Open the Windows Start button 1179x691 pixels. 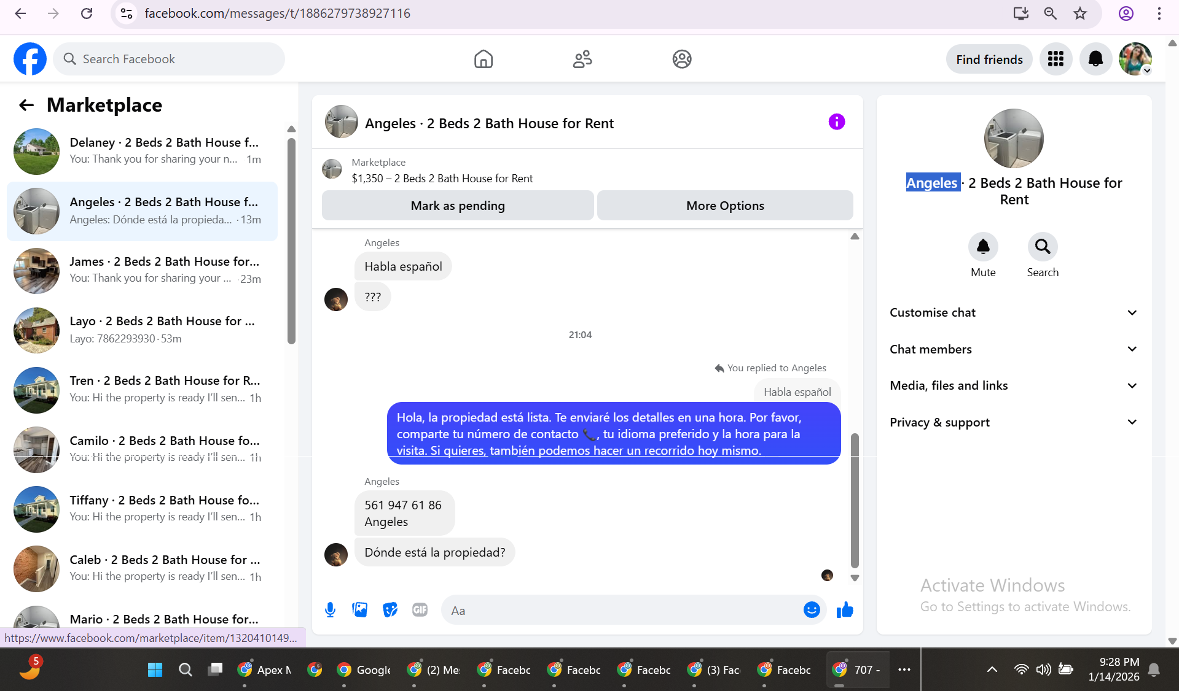pos(155,670)
